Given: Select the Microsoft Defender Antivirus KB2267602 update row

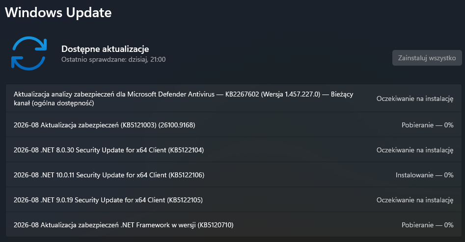Looking at the screenshot, I should [x=234, y=98].
